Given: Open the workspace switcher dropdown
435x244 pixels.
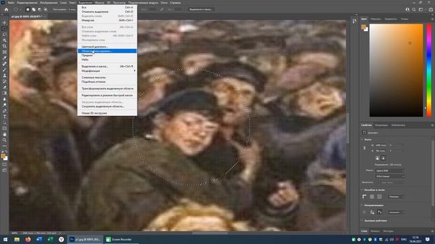Looking at the screenshot, I should pos(421,9).
